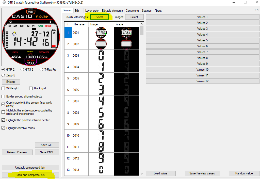This screenshot has width=260, height=179.
Task: Select the GTR 2 radio button
Action: coord(3,70)
